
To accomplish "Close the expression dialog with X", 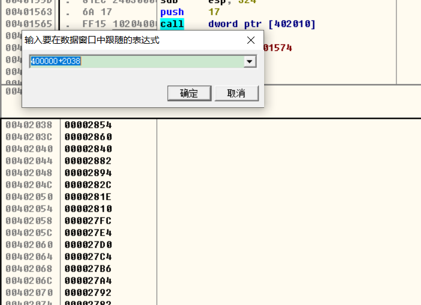I will point(251,40).
